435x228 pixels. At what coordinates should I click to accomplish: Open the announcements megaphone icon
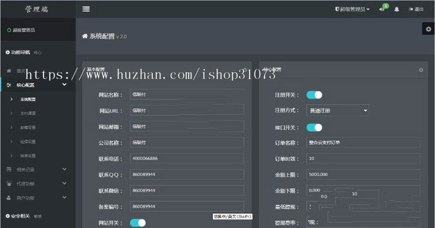tap(382, 9)
